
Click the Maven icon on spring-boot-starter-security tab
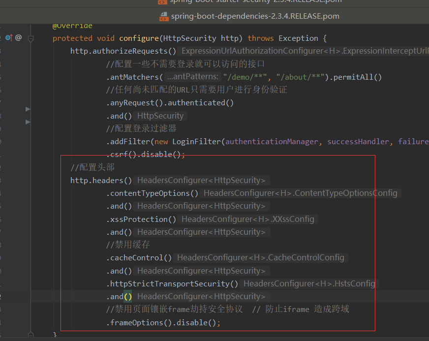[x=162, y=2]
